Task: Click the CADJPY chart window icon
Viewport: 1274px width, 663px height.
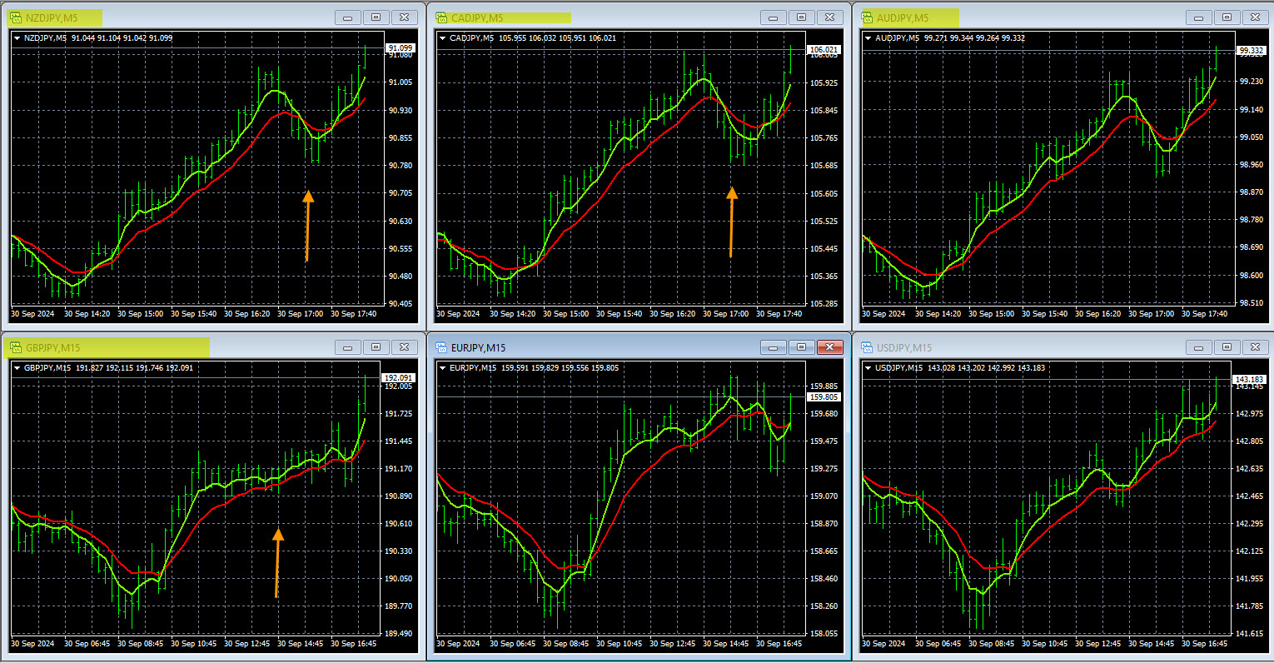Action: [x=440, y=17]
